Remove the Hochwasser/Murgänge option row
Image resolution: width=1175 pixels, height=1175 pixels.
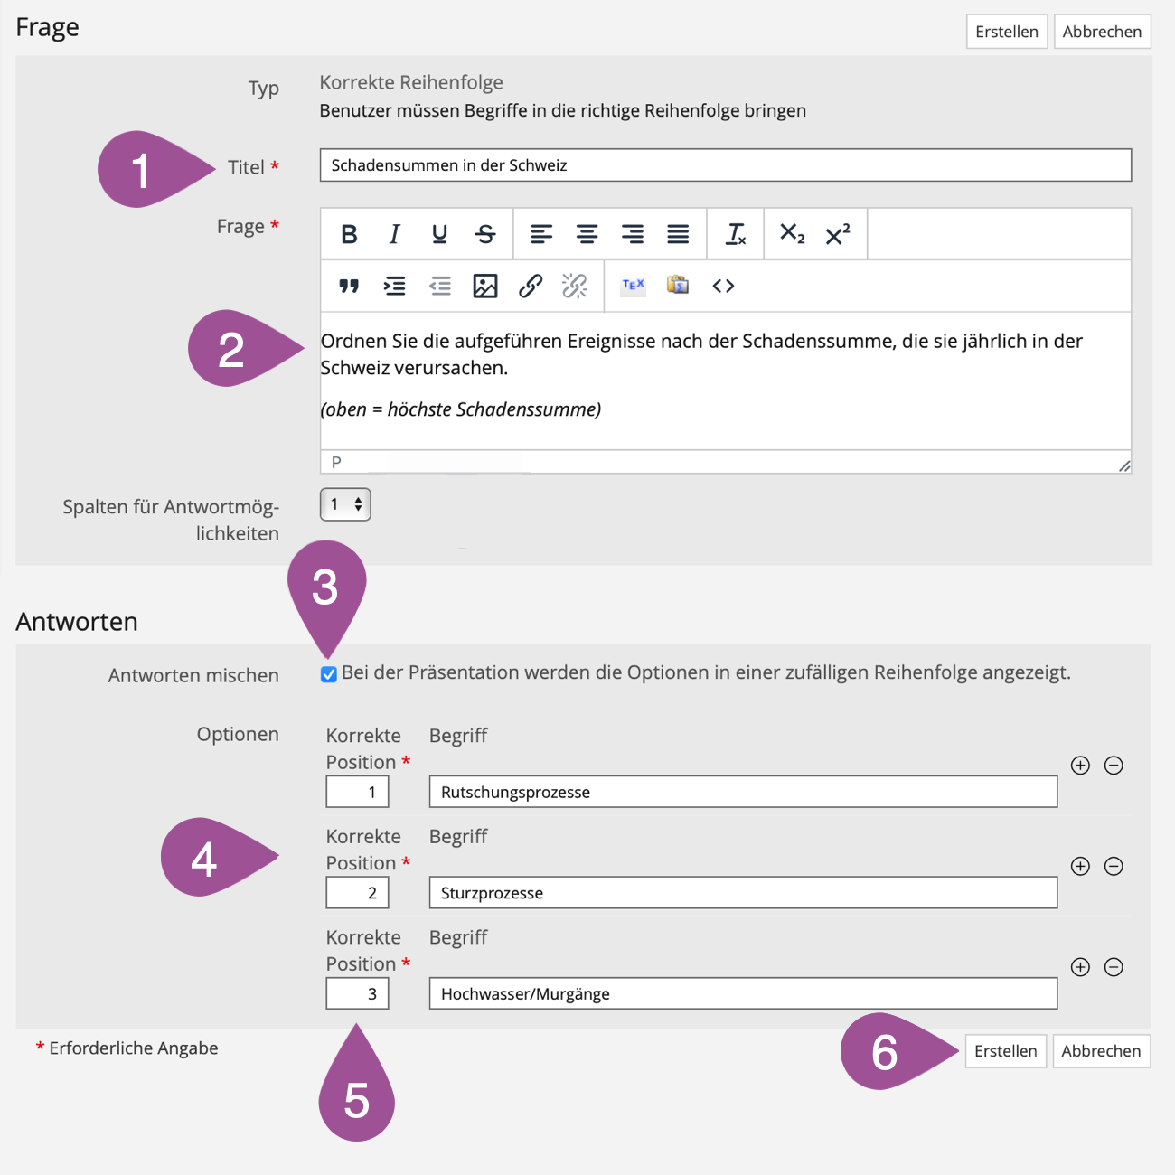coord(1114,967)
